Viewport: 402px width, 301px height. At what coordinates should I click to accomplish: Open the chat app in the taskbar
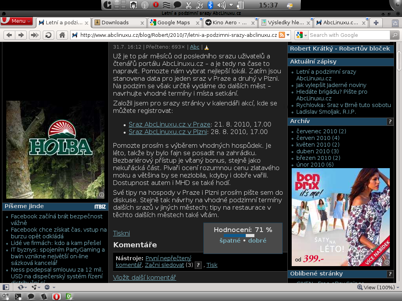[x=31, y=296]
